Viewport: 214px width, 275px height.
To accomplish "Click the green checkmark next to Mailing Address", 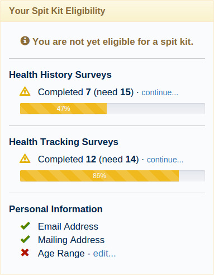I will 25,239.
